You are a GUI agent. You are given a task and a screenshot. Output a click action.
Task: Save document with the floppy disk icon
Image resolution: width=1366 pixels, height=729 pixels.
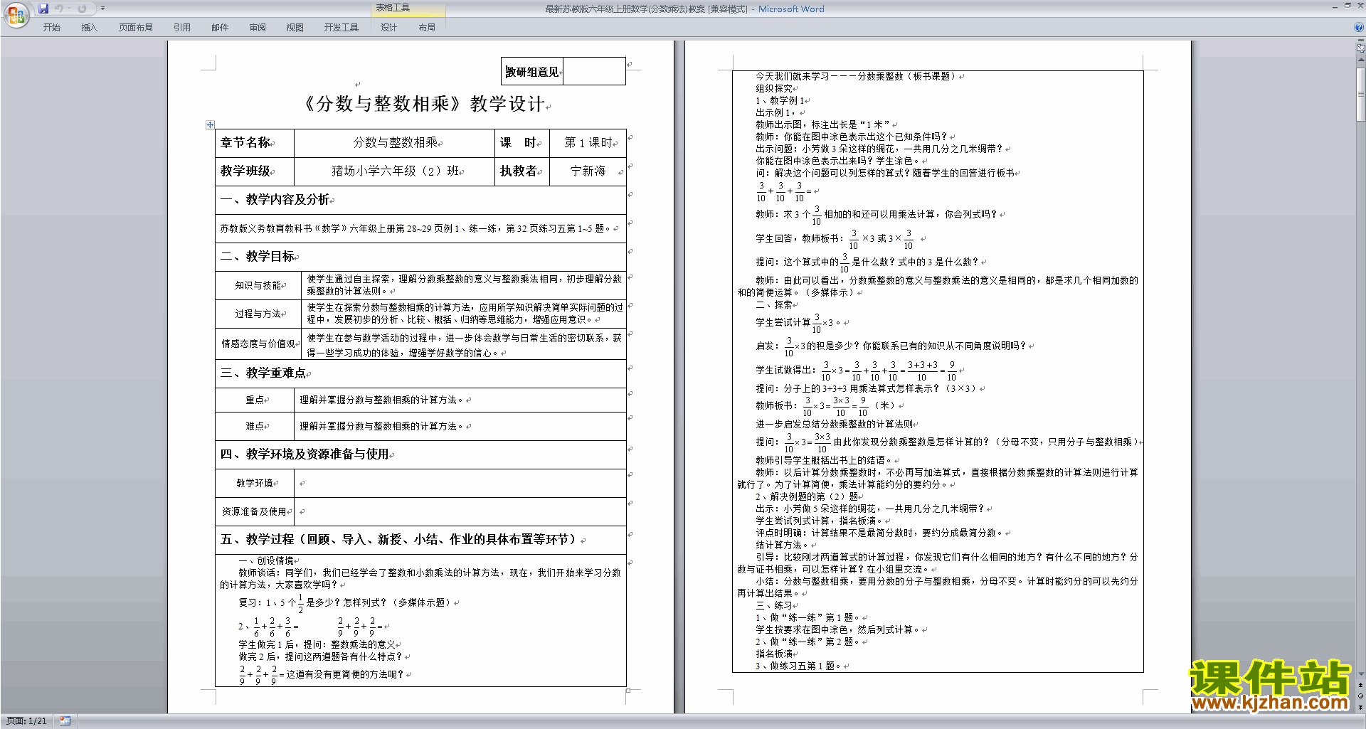click(x=43, y=9)
